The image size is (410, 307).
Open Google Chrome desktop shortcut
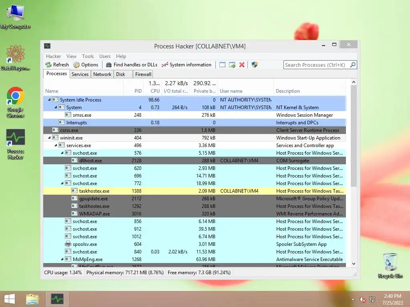click(x=16, y=102)
